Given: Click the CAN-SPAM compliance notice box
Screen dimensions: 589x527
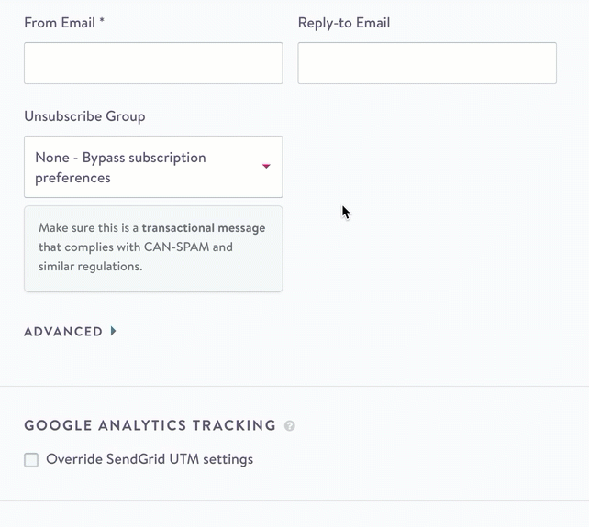Looking at the screenshot, I should pos(153,249).
